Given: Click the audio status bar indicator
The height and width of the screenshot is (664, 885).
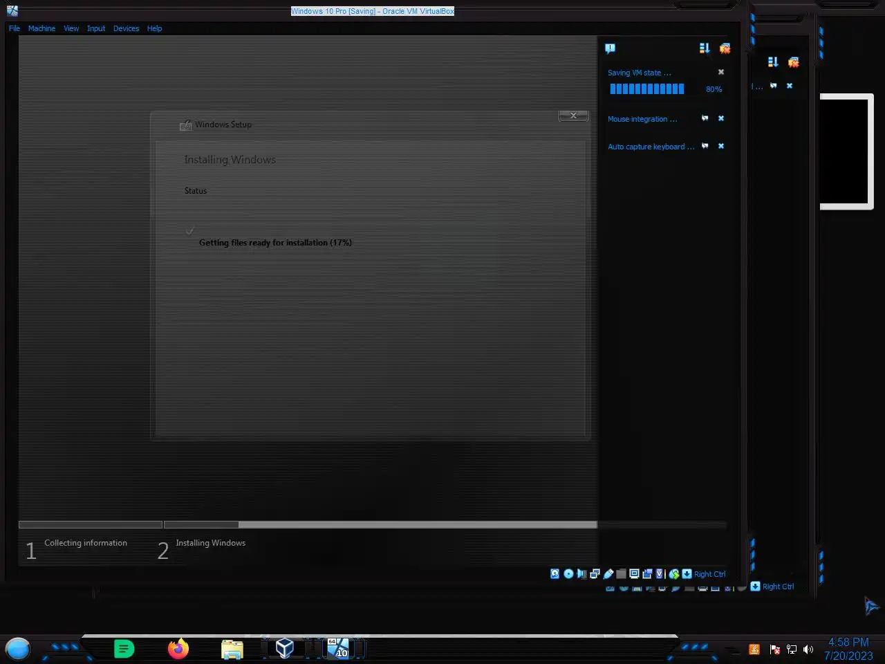Looking at the screenshot, I should click(581, 573).
